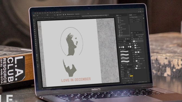Switch to the Paragraph tab

coord(126,67)
